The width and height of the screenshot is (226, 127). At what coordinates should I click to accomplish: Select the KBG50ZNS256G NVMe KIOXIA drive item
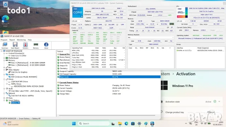[29, 86]
